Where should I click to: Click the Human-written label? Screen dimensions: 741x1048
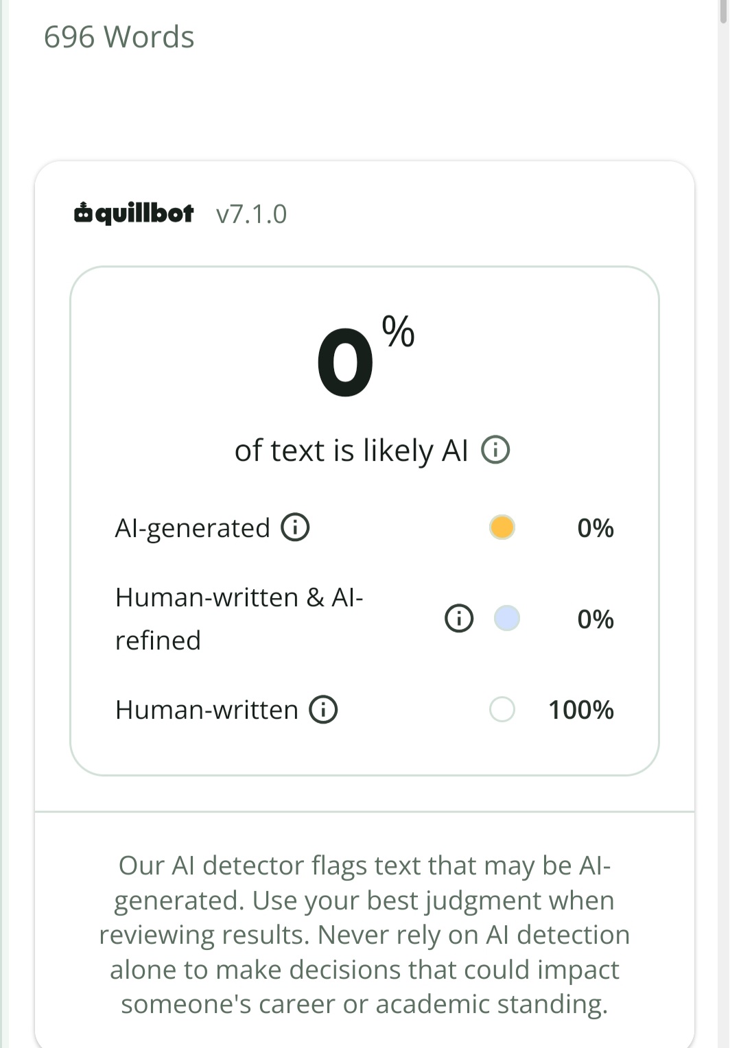[x=207, y=710]
